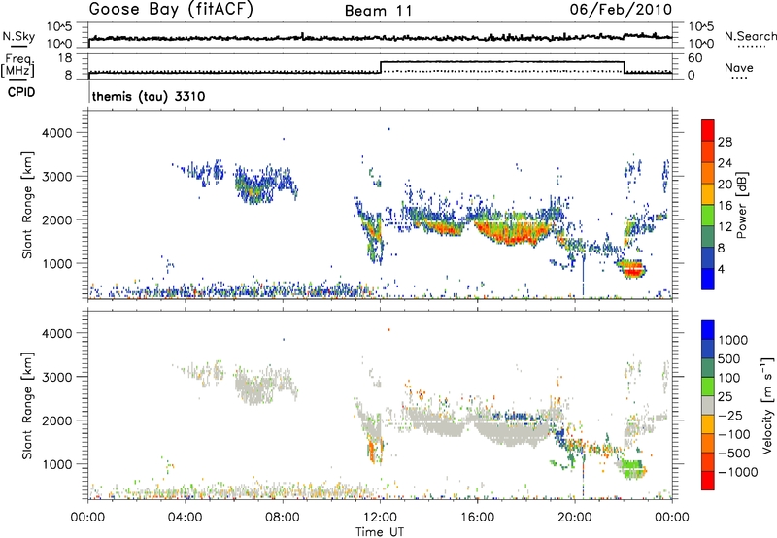Pick the red top segment of Power color bar

point(708,130)
